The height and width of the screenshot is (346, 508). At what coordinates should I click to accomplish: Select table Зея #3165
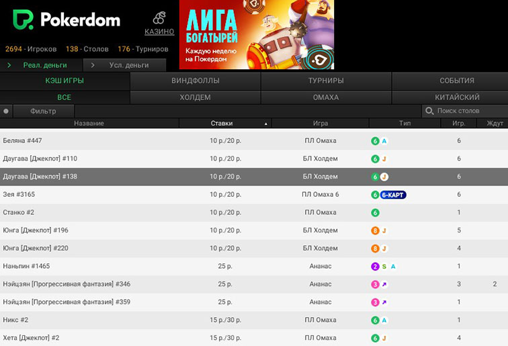(254, 194)
